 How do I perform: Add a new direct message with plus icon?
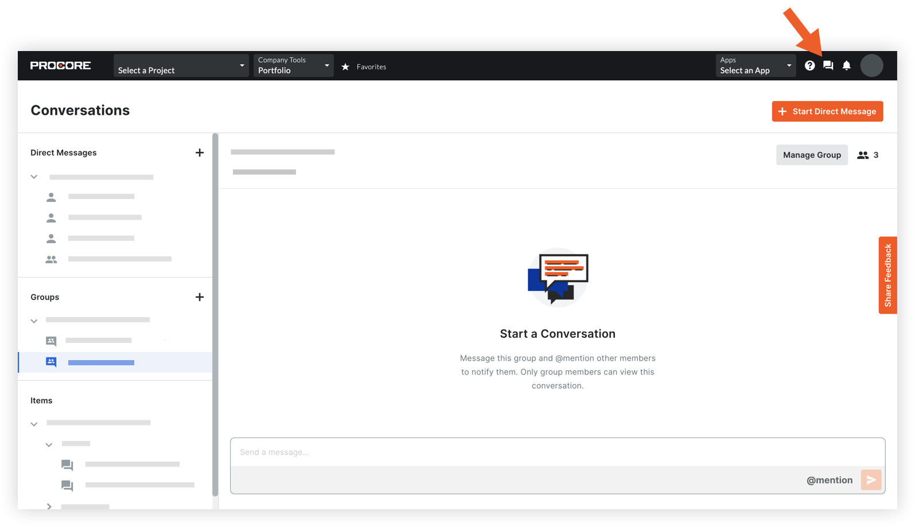click(199, 153)
